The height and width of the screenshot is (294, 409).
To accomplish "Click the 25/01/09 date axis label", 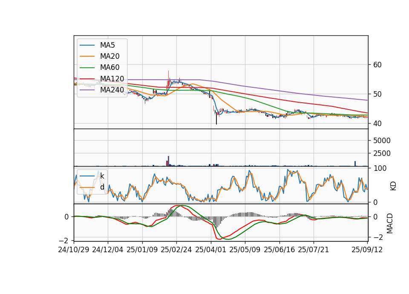I will tap(142, 250).
